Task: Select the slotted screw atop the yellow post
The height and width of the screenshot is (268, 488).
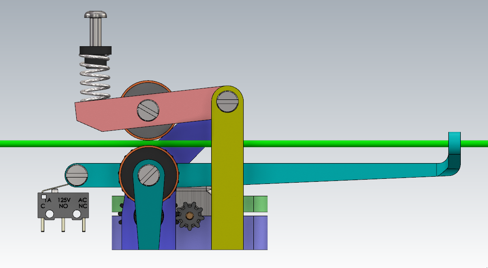Action: (x=227, y=102)
